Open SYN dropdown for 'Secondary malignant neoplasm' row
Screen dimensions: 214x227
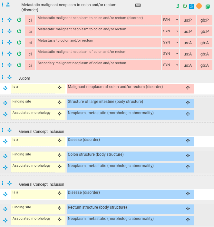point(170,65)
